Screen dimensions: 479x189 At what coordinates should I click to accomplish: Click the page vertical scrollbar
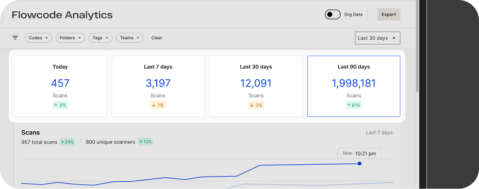point(417,46)
